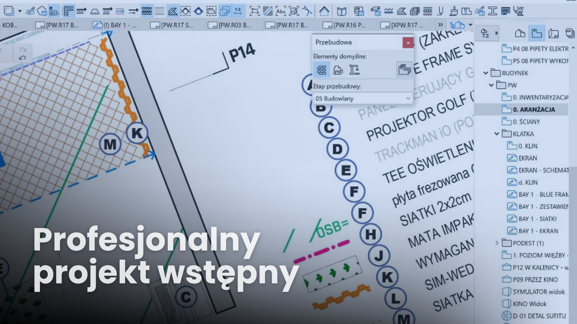Set default elements to existing (brick icon)
The image size is (577, 324).
click(x=322, y=69)
